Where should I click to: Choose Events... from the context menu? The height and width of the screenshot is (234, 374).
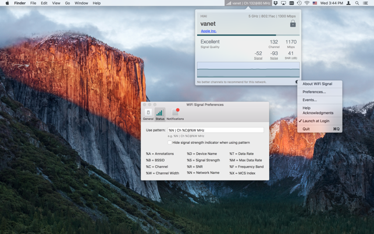tap(309, 100)
